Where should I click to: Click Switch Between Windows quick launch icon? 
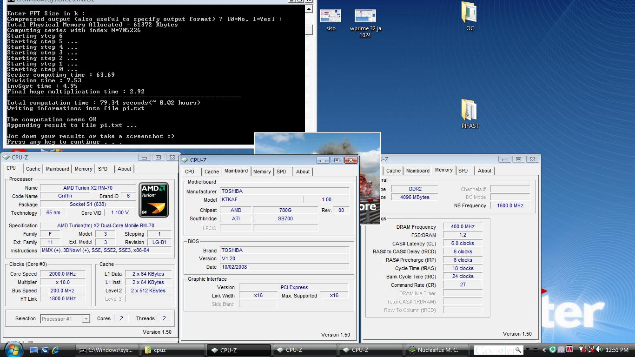click(45, 350)
